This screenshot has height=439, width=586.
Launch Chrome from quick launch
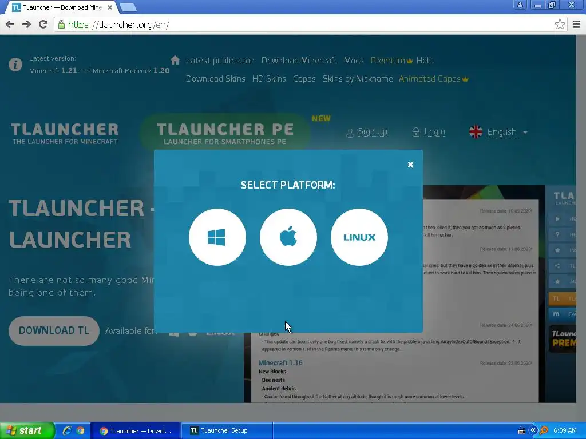(x=80, y=430)
